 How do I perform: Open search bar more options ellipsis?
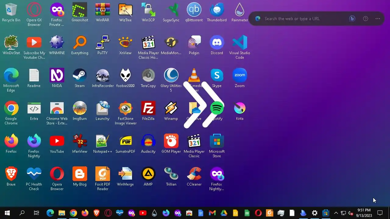tap(378, 19)
